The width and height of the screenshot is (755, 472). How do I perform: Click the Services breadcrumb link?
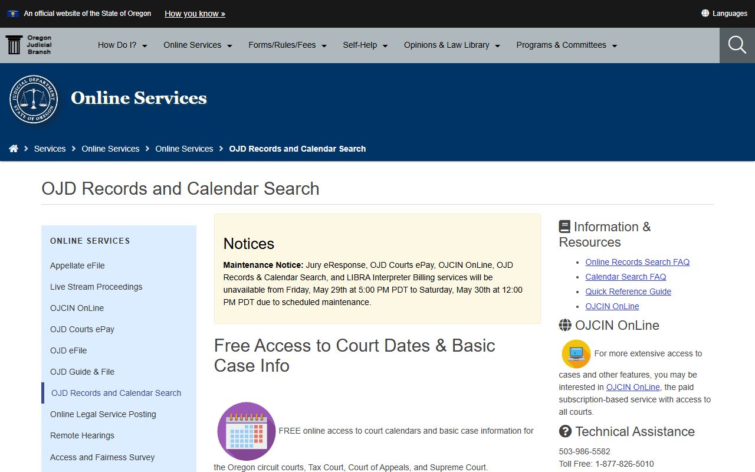[50, 149]
